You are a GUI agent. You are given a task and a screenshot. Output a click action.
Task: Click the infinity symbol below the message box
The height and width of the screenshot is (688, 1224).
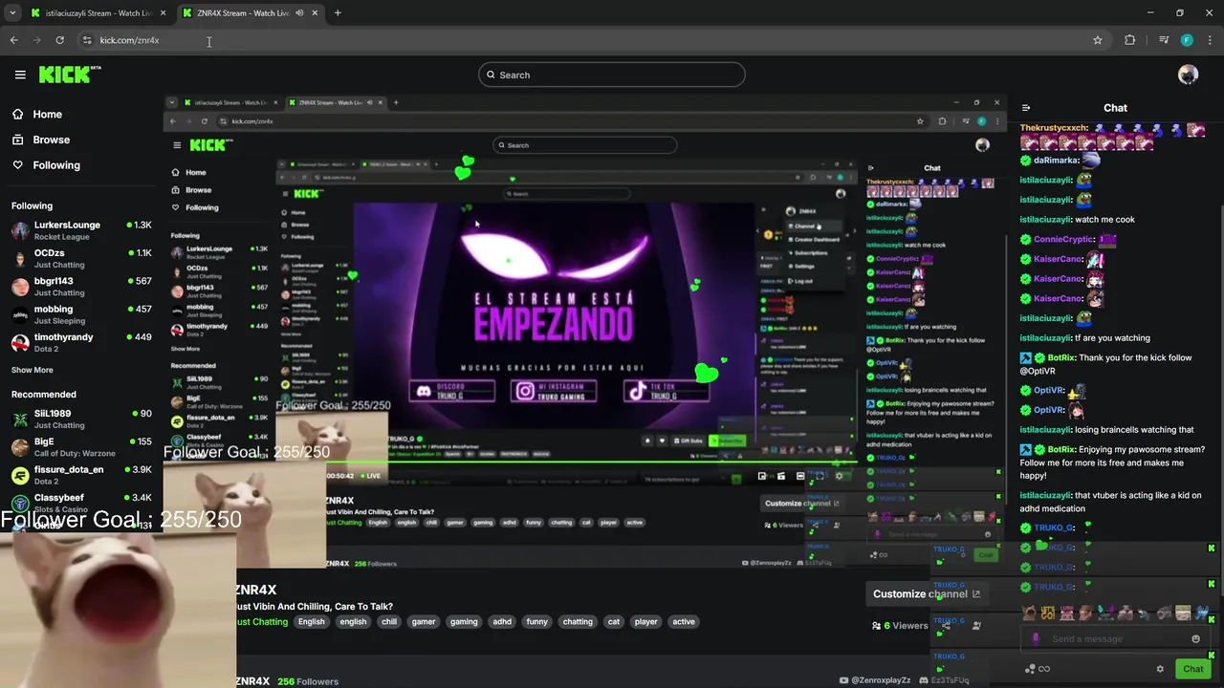(x=1044, y=669)
